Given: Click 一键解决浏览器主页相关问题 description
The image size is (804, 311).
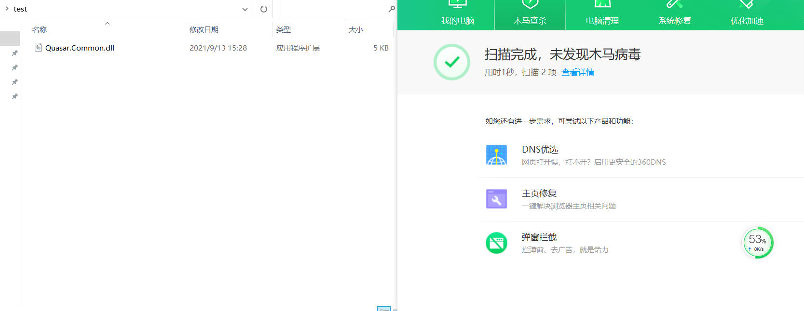Looking at the screenshot, I should (x=569, y=206).
